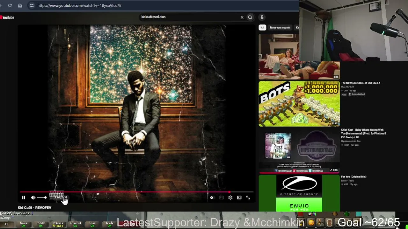Toggle the 'Private Friends' chat filter
Image resolution: width=408 pixels, height=229 pixels.
point(58,225)
